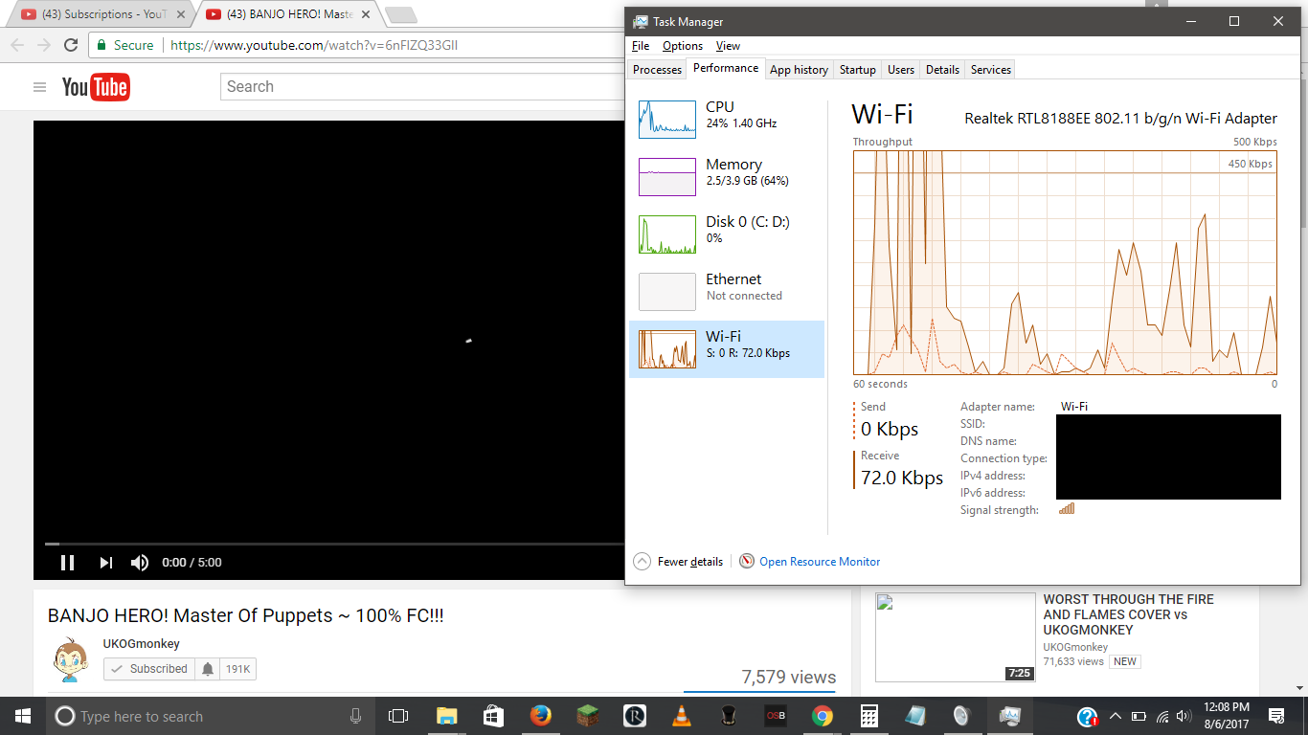The height and width of the screenshot is (735, 1308).
Task: Launch VLC media player from taskbar
Action: [x=681, y=716]
